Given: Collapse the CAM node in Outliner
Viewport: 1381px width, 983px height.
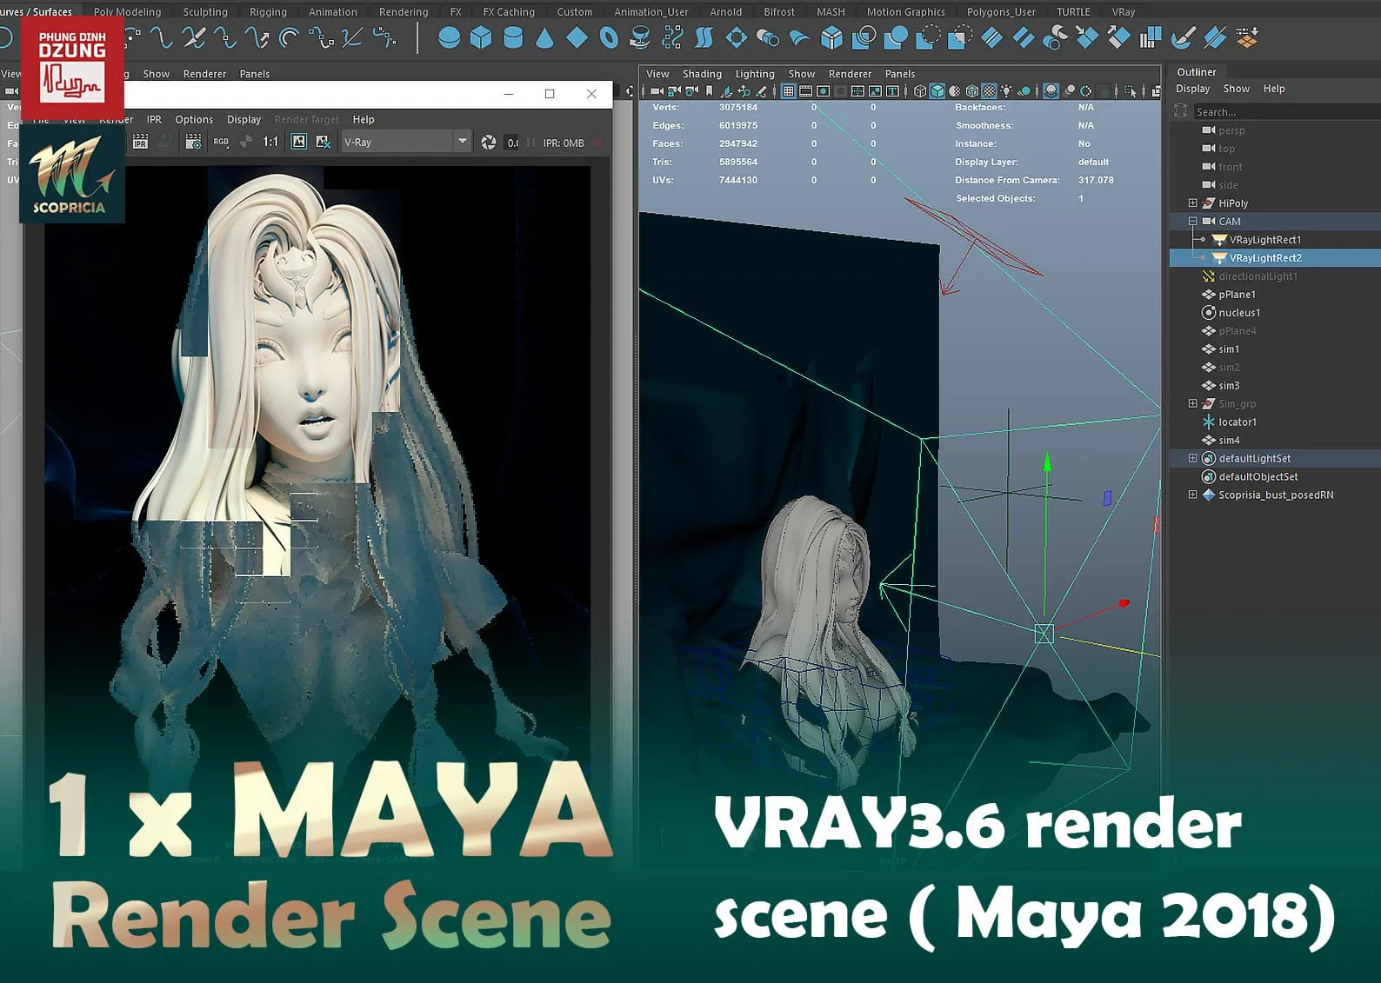Looking at the screenshot, I should coord(1192,222).
